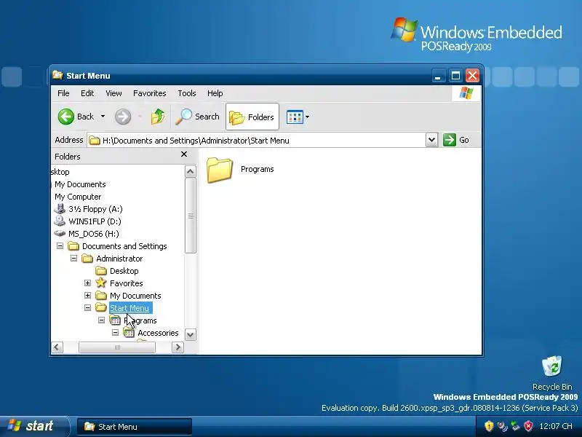
Task: Open the Programs folder icon in the right pane
Action: 220,170
